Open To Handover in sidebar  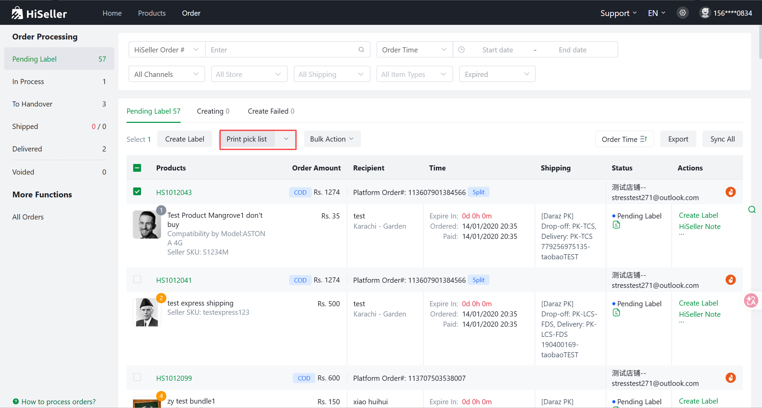[x=32, y=104]
